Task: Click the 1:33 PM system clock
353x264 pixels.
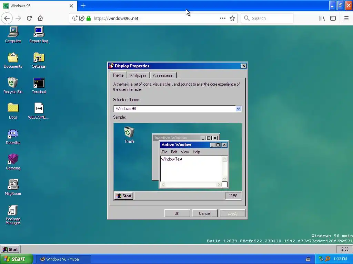Action: click(340, 259)
